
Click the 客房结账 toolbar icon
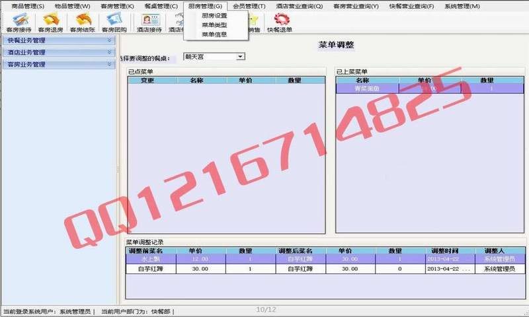click(x=82, y=22)
